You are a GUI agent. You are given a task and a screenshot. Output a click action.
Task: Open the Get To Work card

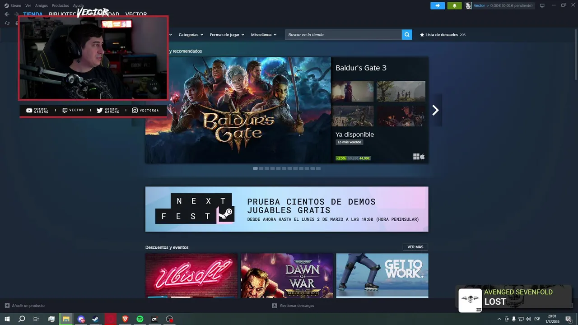tap(382, 275)
